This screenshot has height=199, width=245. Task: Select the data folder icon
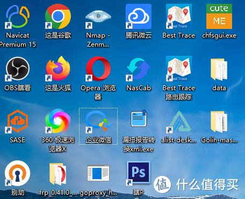[219, 69]
